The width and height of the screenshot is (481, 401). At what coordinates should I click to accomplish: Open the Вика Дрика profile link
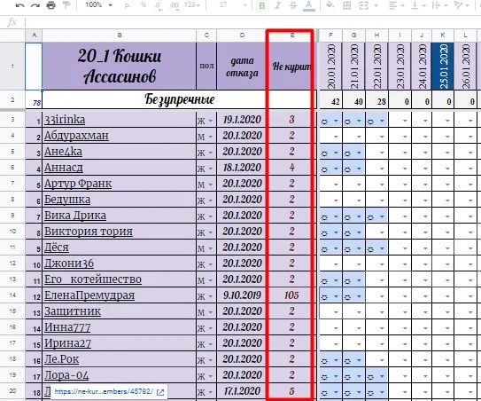pyautogui.click(x=75, y=216)
